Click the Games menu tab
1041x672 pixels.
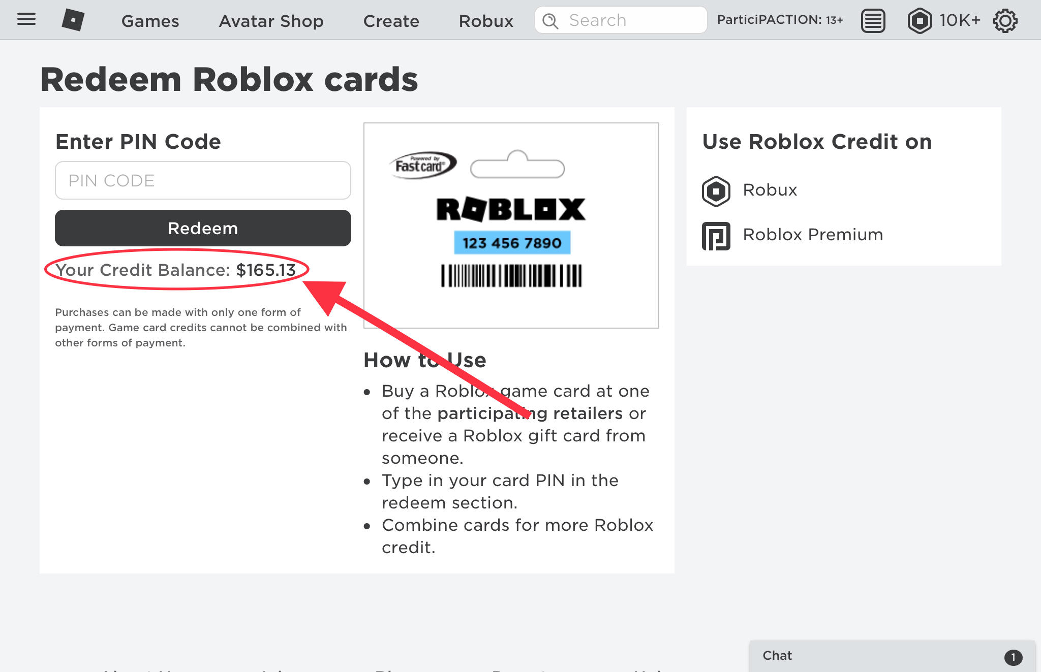coord(149,20)
